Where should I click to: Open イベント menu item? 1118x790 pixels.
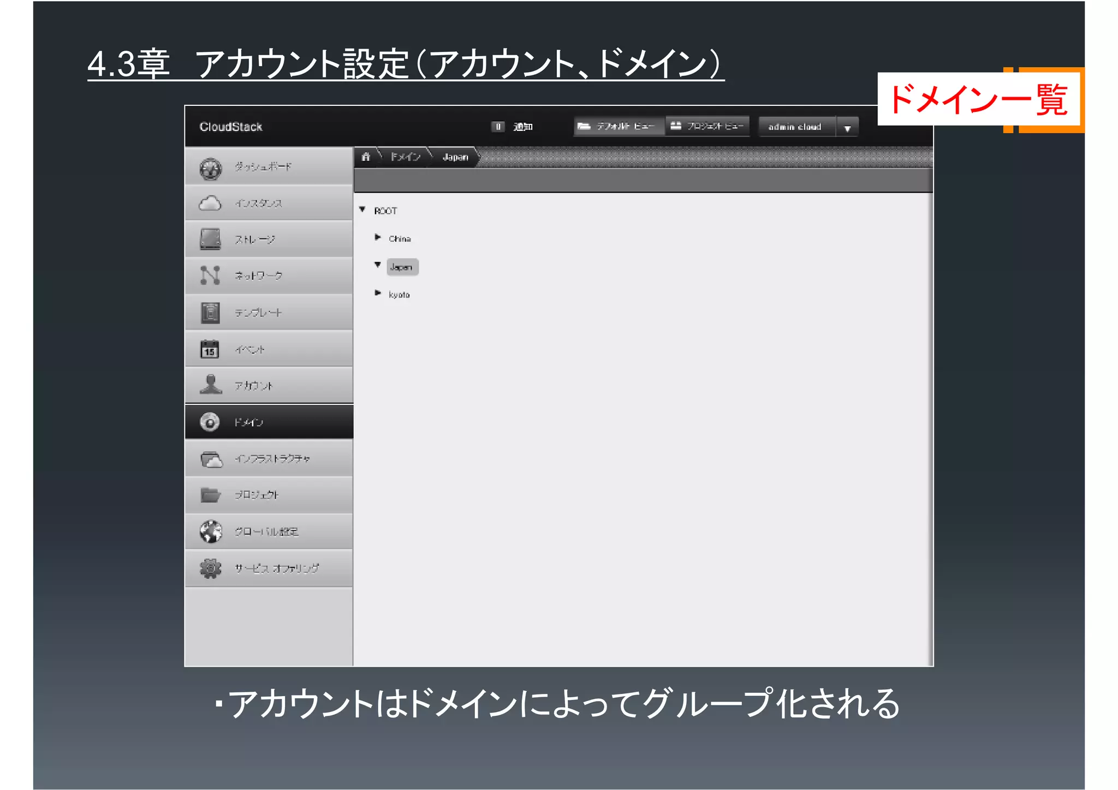269,349
